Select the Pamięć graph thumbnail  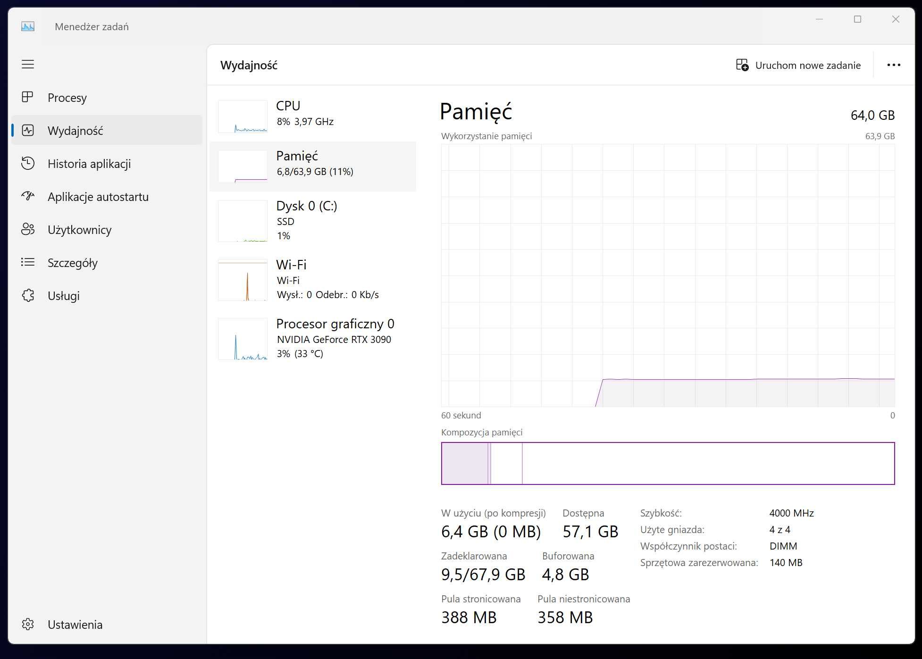[x=243, y=167]
